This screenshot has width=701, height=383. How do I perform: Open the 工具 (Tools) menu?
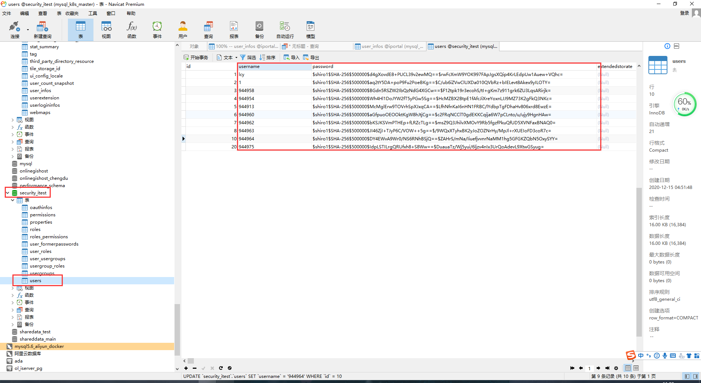click(93, 14)
